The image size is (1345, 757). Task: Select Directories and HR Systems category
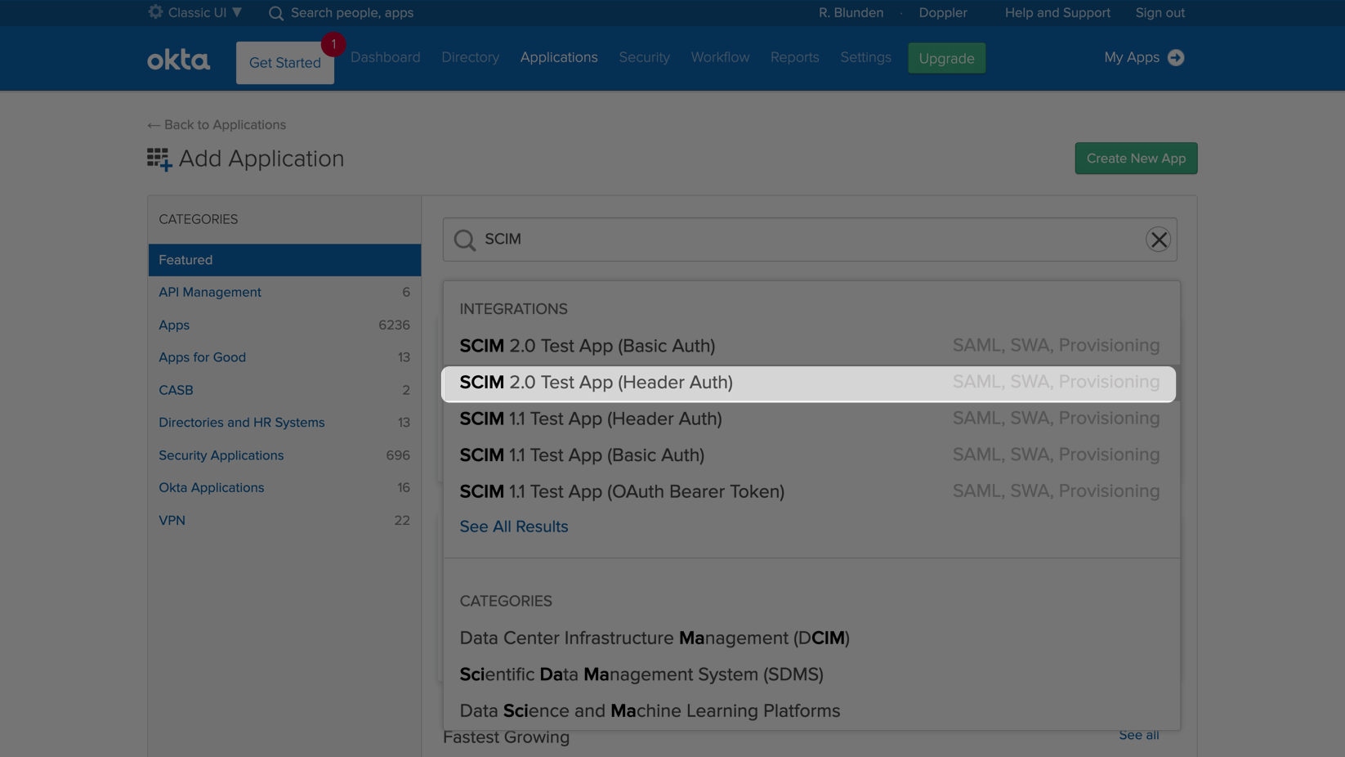pyautogui.click(x=284, y=423)
